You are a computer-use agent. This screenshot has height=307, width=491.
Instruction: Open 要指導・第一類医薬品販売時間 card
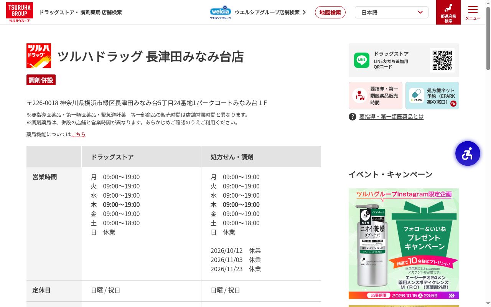(376, 96)
